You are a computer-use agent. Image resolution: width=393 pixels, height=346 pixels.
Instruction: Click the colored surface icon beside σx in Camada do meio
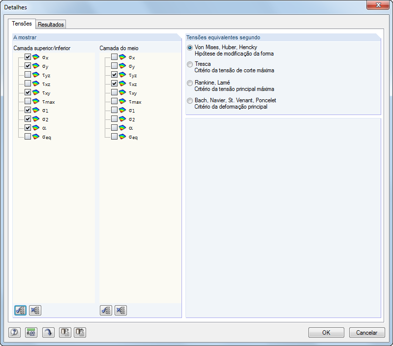(122, 57)
